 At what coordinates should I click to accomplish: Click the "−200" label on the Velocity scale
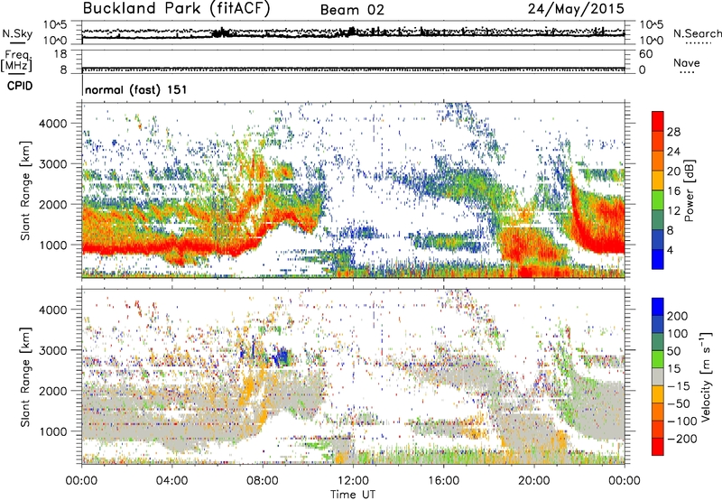[682, 439]
